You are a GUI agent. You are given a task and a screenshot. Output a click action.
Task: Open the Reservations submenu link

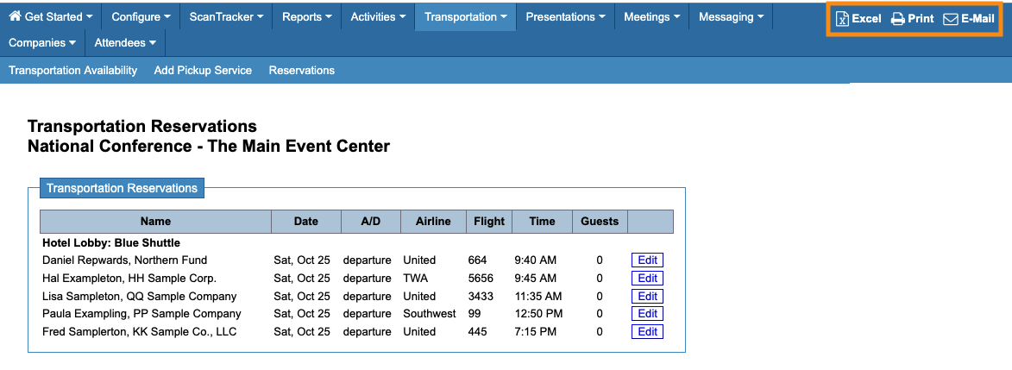(x=302, y=71)
